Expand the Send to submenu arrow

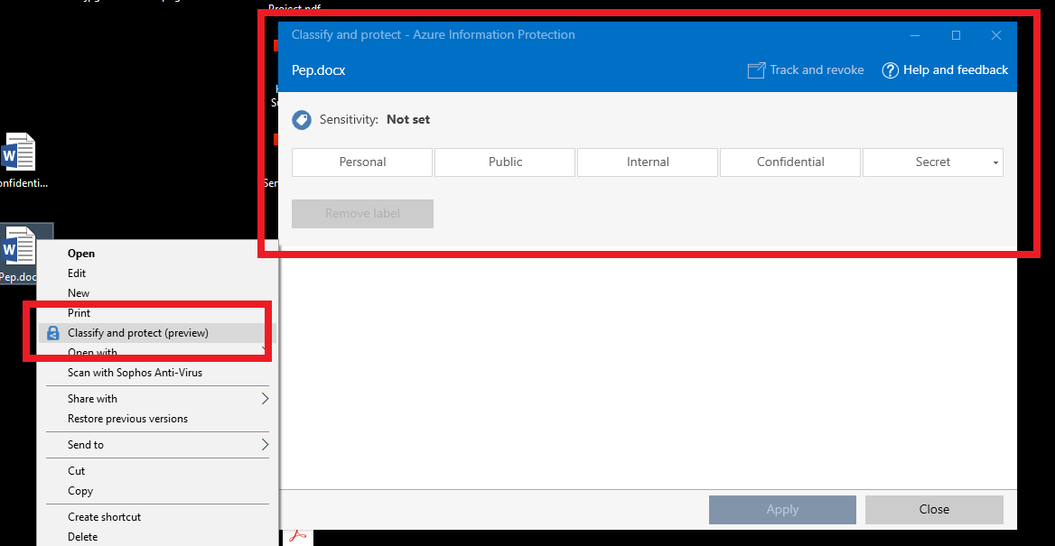tap(265, 444)
